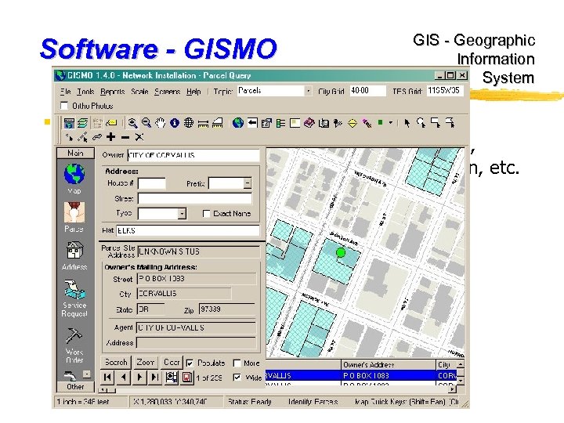
Task: Choose the distance ruler measure tool
Action: pos(203,124)
